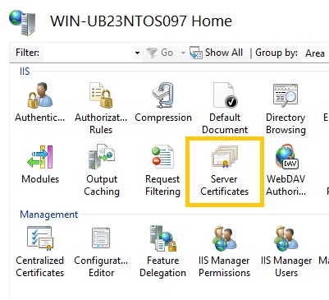Click the server globe icon by title
This screenshot has height=300, width=329.
[x=22, y=22]
